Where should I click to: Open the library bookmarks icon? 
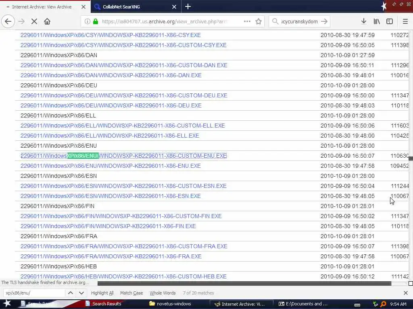(377, 22)
